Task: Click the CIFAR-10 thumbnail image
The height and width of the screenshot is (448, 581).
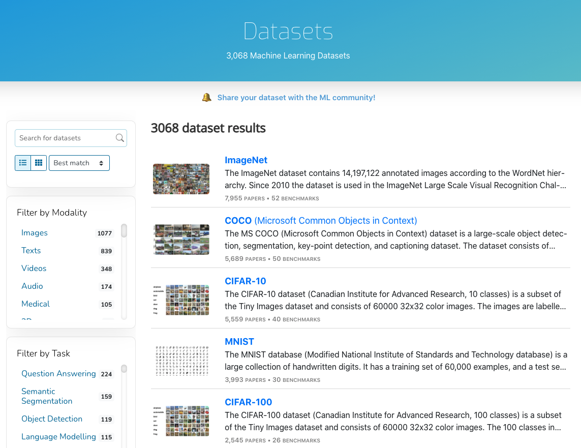Action: click(181, 300)
